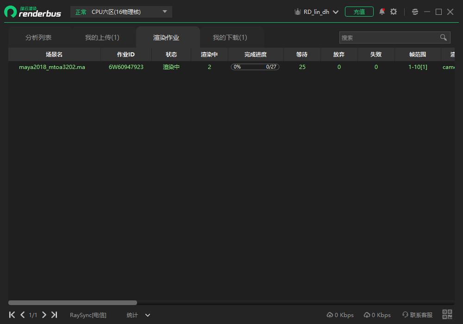463x324 pixels.
Task: Open the notification bell
Action: 382,12
